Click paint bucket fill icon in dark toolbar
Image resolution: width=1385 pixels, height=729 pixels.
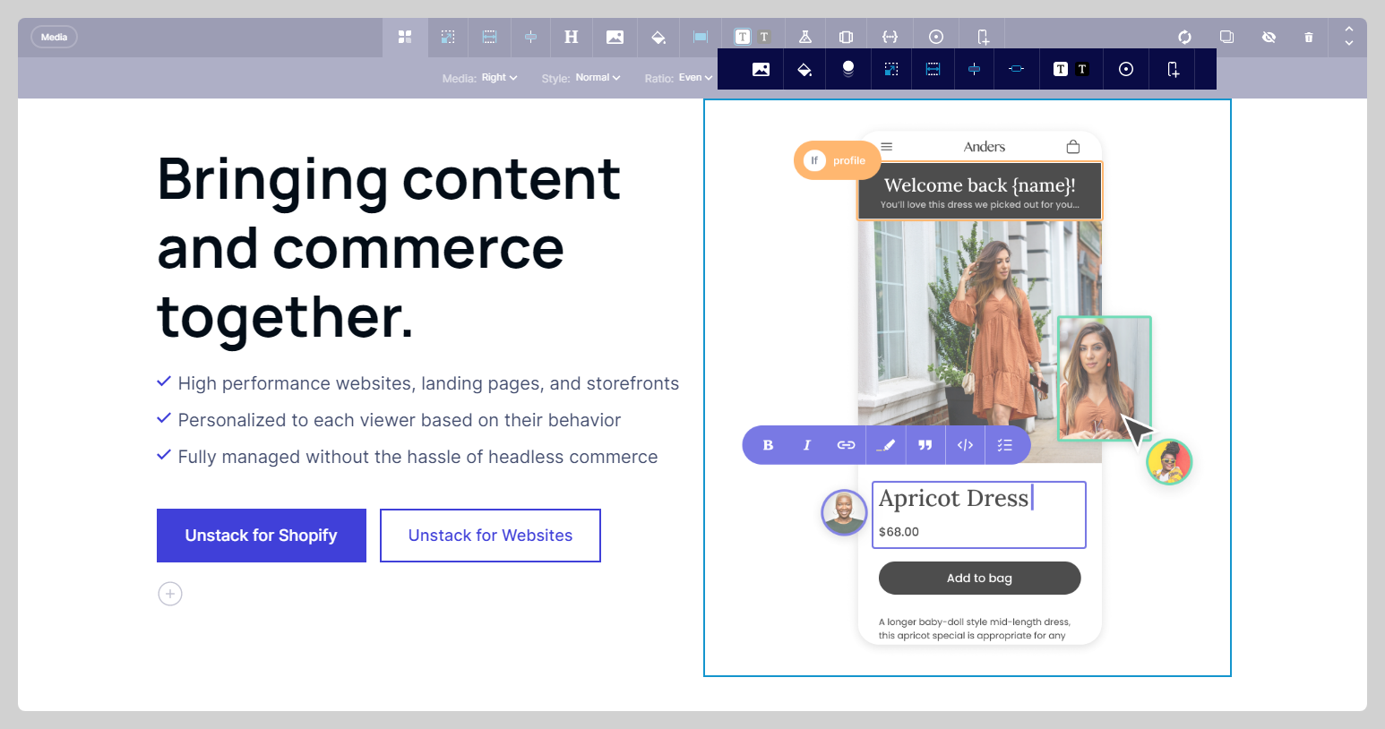point(804,69)
